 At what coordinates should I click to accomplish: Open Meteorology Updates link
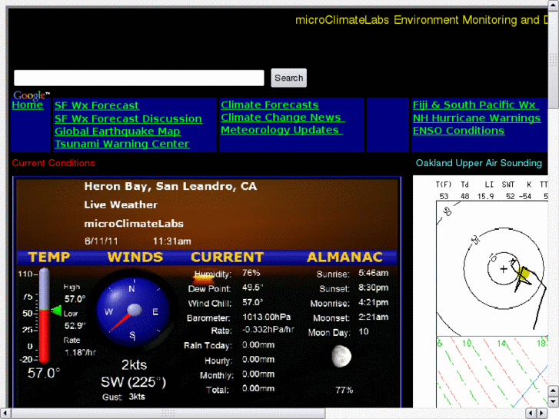(x=281, y=130)
